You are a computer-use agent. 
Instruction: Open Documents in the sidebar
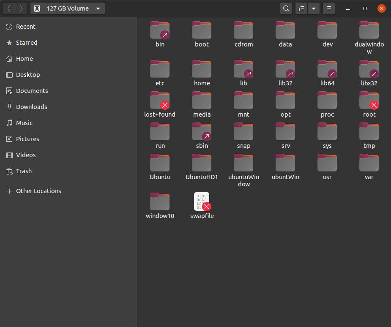coord(68,91)
